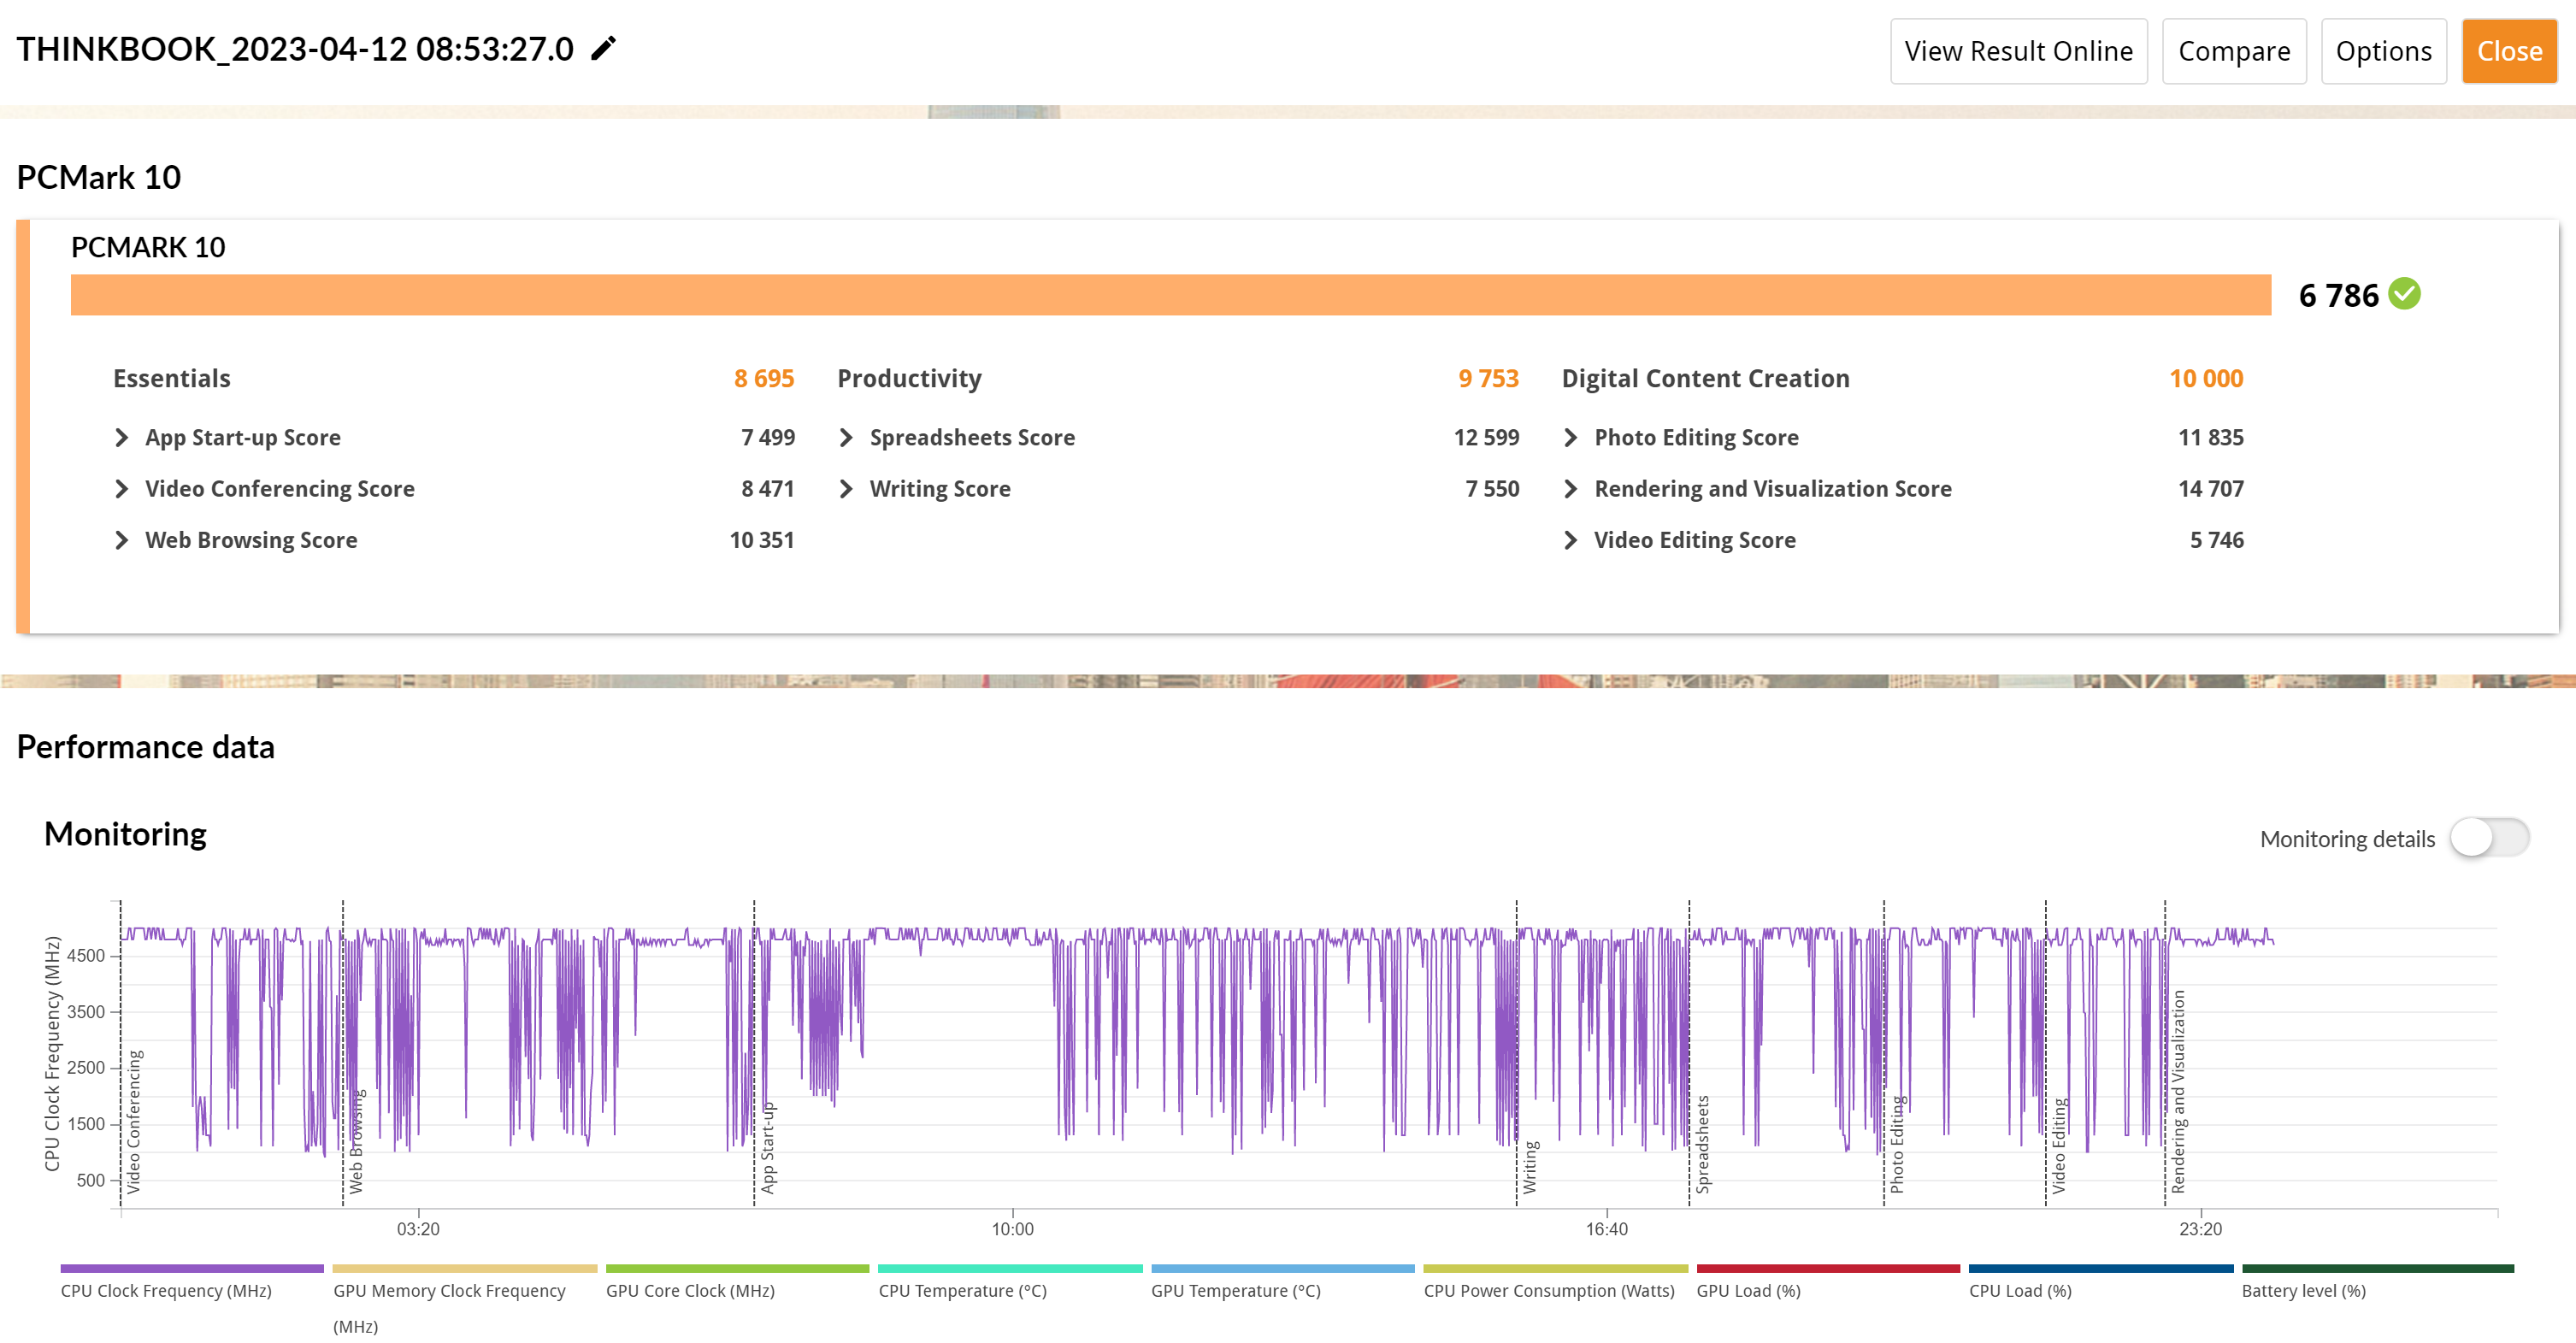This screenshot has height=1343, width=2576.
Task: Click the App Start-up timeline marker
Action: [767, 1147]
